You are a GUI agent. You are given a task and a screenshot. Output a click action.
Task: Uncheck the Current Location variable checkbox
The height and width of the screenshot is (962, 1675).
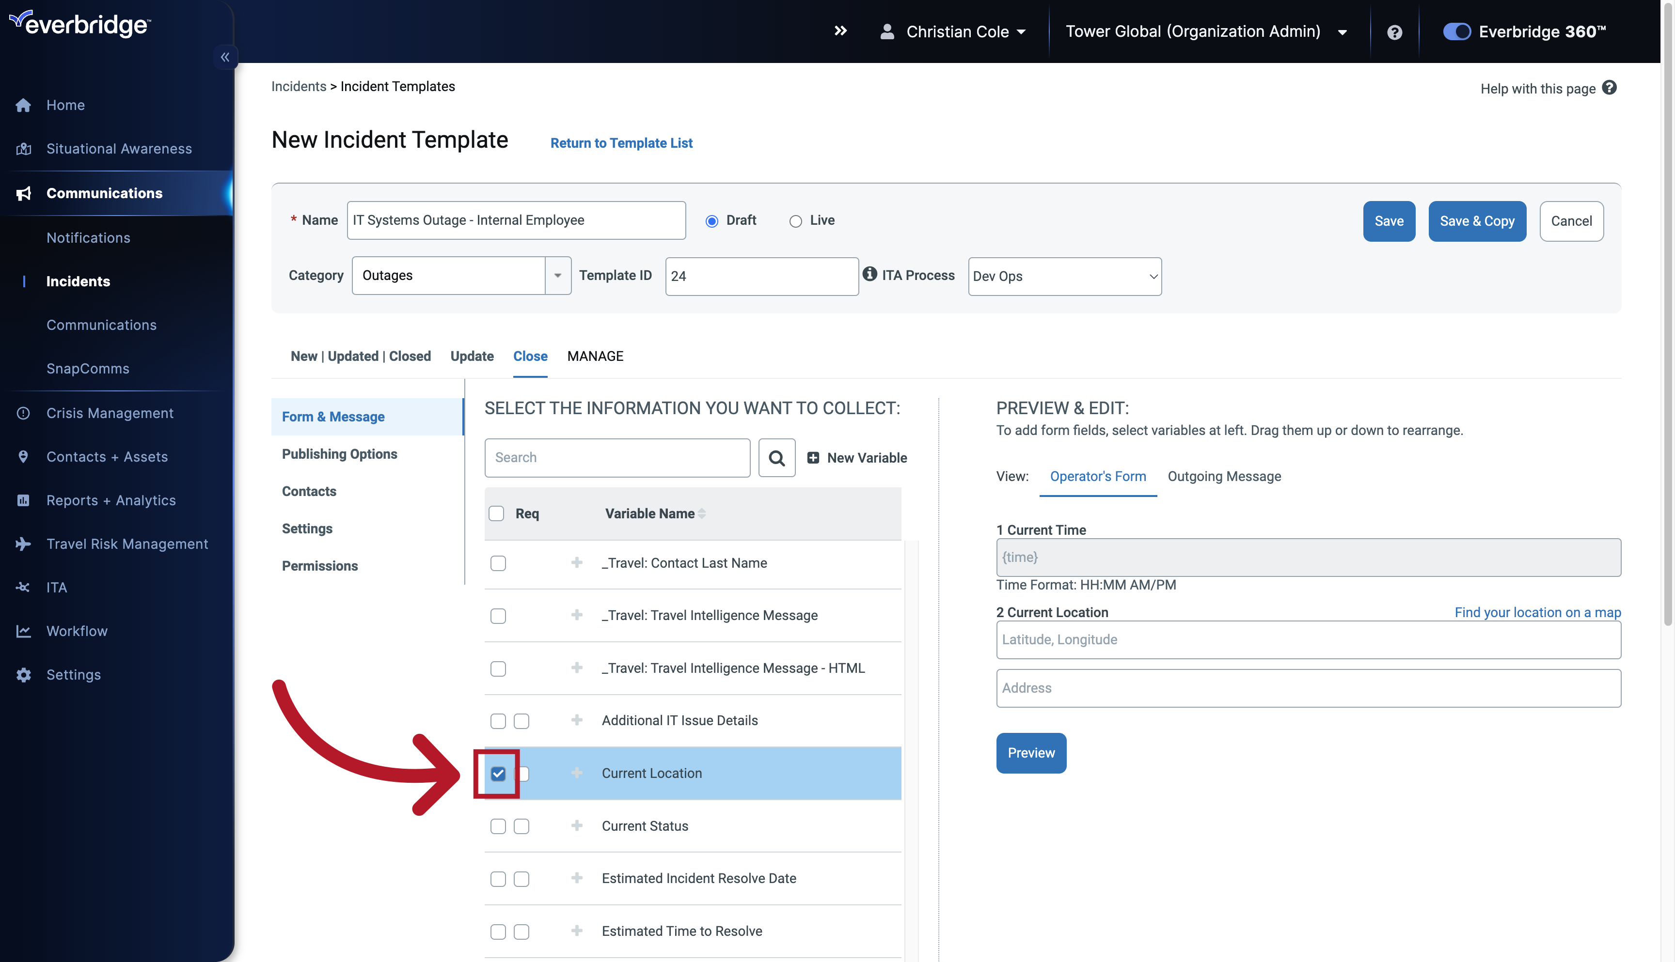click(x=498, y=774)
